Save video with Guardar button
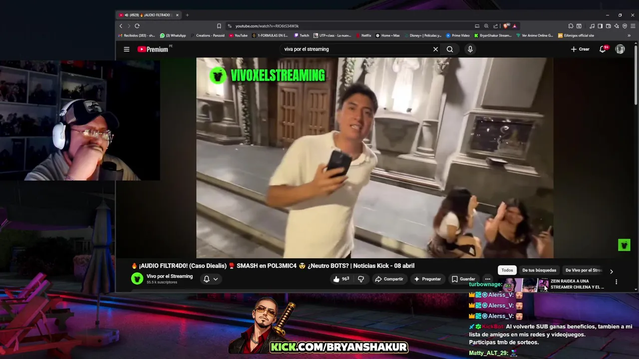Image resolution: width=639 pixels, height=359 pixels. pos(463,279)
